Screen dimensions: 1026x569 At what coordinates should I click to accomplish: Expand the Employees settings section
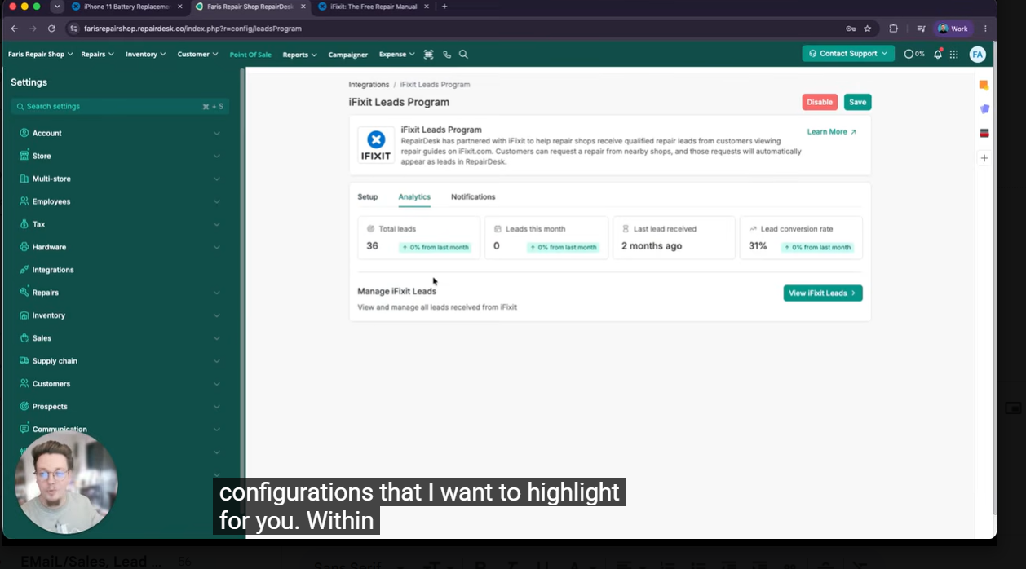121,201
